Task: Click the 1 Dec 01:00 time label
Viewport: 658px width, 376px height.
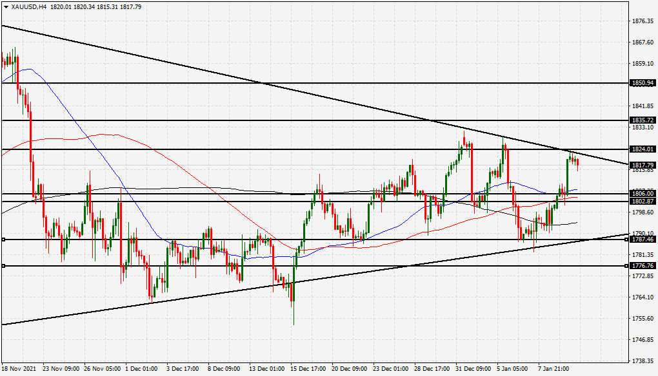Action: tap(141, 369)
